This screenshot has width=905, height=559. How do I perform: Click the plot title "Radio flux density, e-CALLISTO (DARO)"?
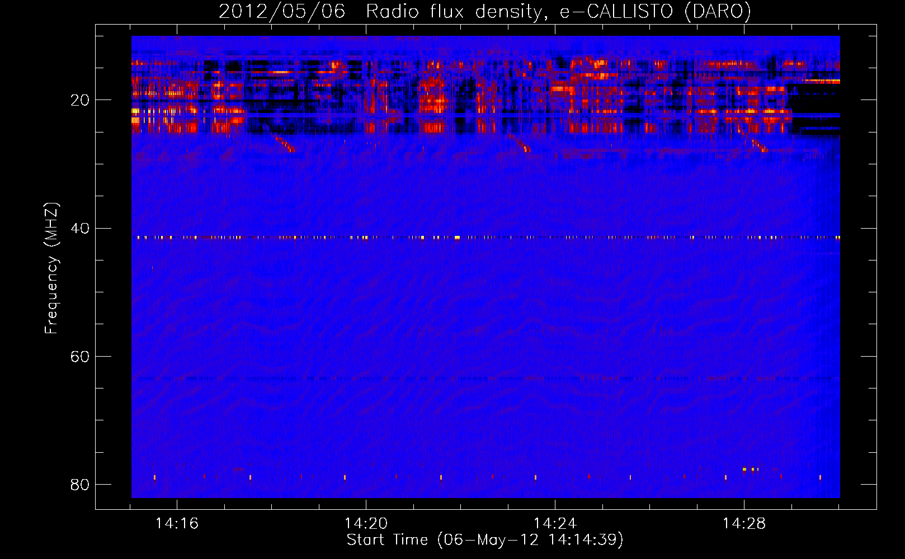[559, 12]
